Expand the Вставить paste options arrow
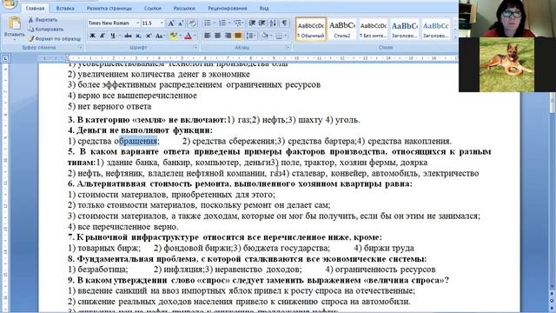 tap(14, 39)
